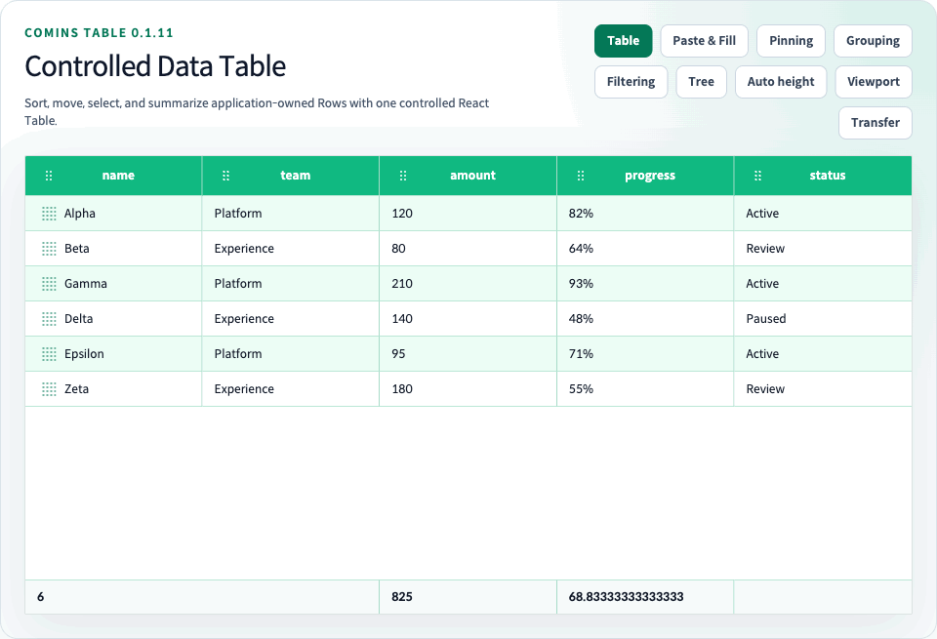Select the Auto height demo

tap(781, 82)
